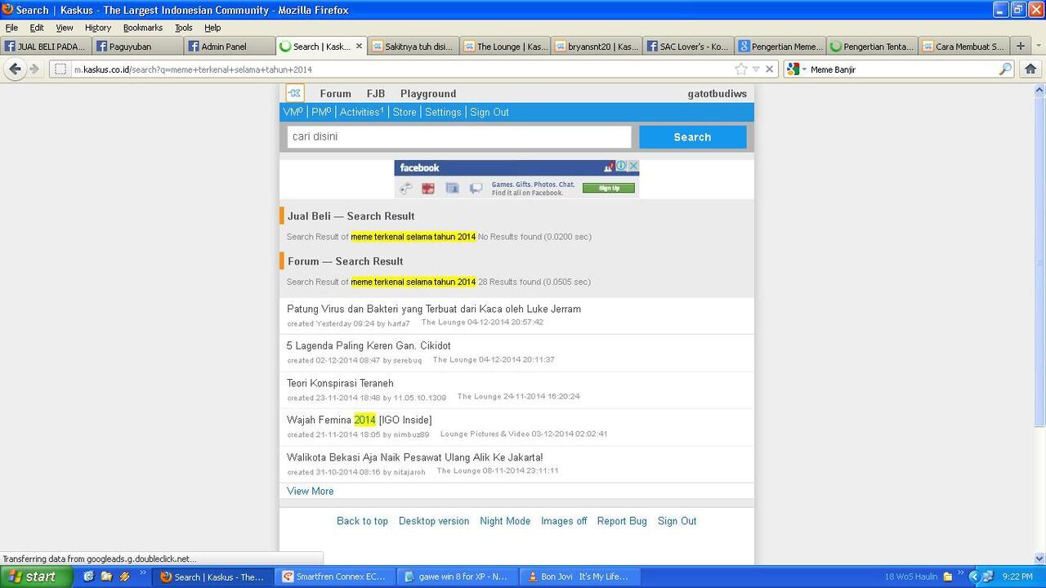Viewport: 1046px width, 588px height.
Task: Switch to the JUAL BELI PADA... tab
Action: [46, 47]
